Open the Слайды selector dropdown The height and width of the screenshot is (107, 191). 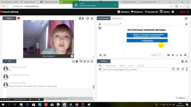[156, 55]
